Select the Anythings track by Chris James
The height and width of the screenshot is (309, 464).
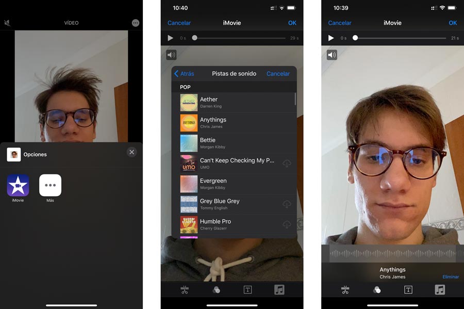pos(234,123)
